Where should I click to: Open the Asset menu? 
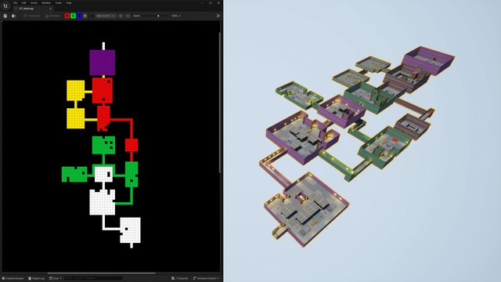point(34,3)
